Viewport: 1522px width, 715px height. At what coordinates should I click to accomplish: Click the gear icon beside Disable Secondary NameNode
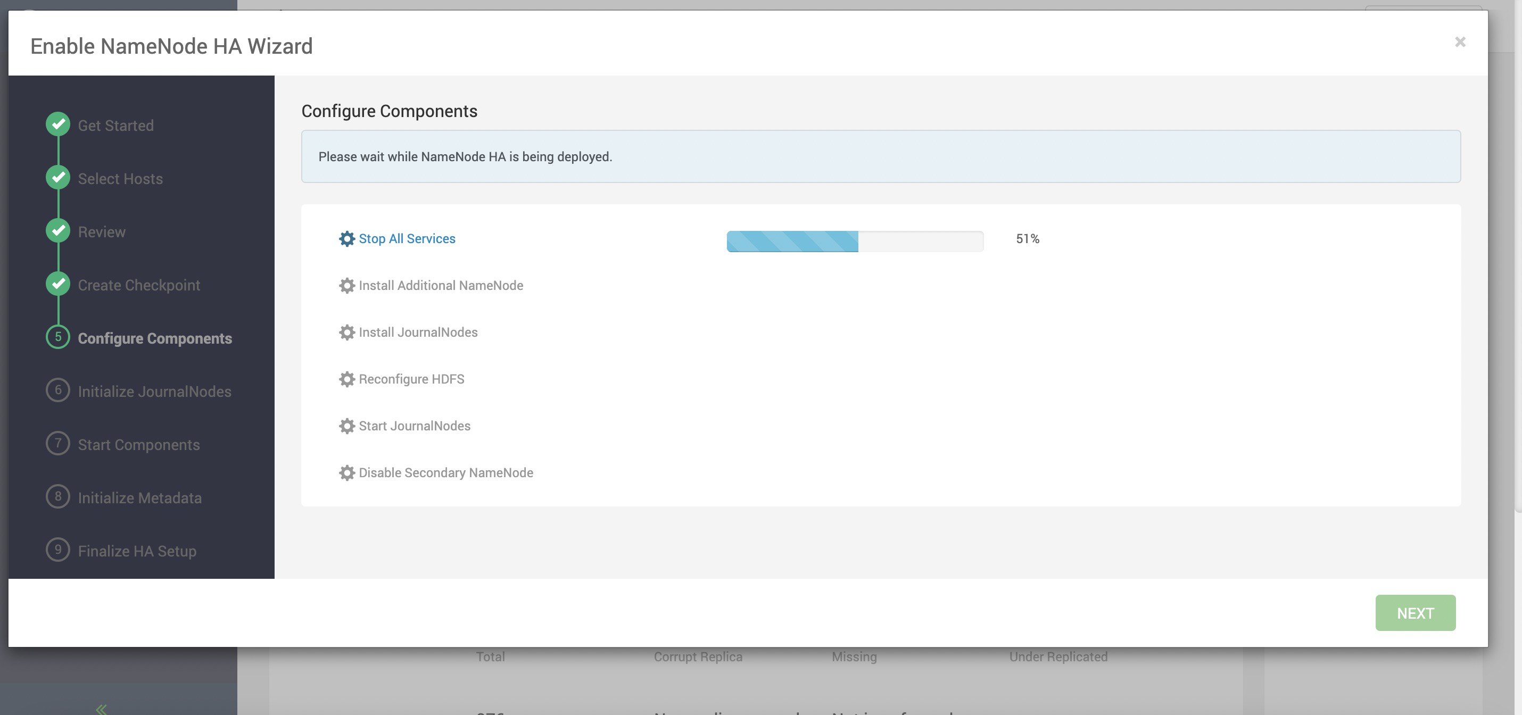tap(347, 472)
